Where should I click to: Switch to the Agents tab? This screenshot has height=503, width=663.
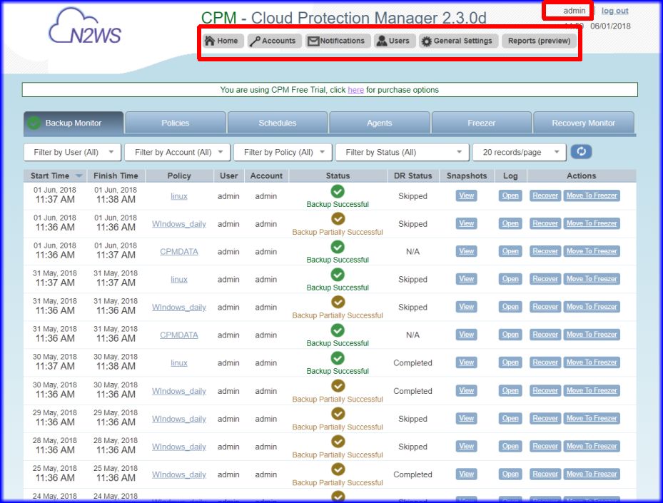pos(379,123)
